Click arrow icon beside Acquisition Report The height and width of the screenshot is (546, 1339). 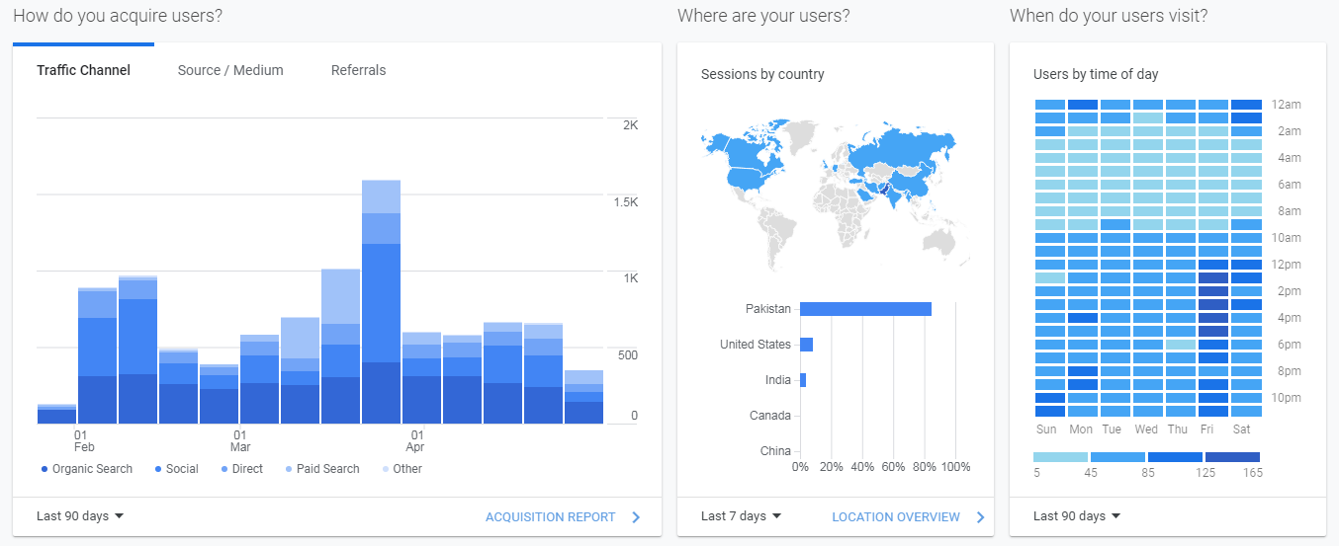(636, 516)
